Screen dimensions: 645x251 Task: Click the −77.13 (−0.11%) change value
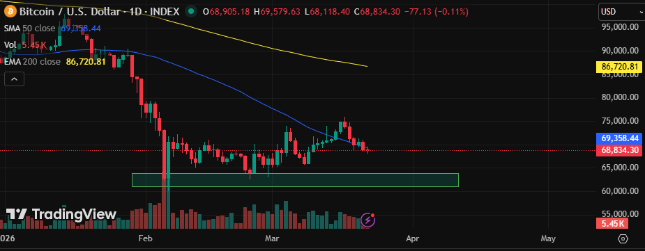pyautogui.click(x=437, y=12)
